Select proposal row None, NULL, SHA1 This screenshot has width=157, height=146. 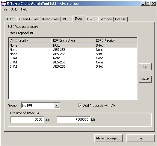click(x=73, y=45)
